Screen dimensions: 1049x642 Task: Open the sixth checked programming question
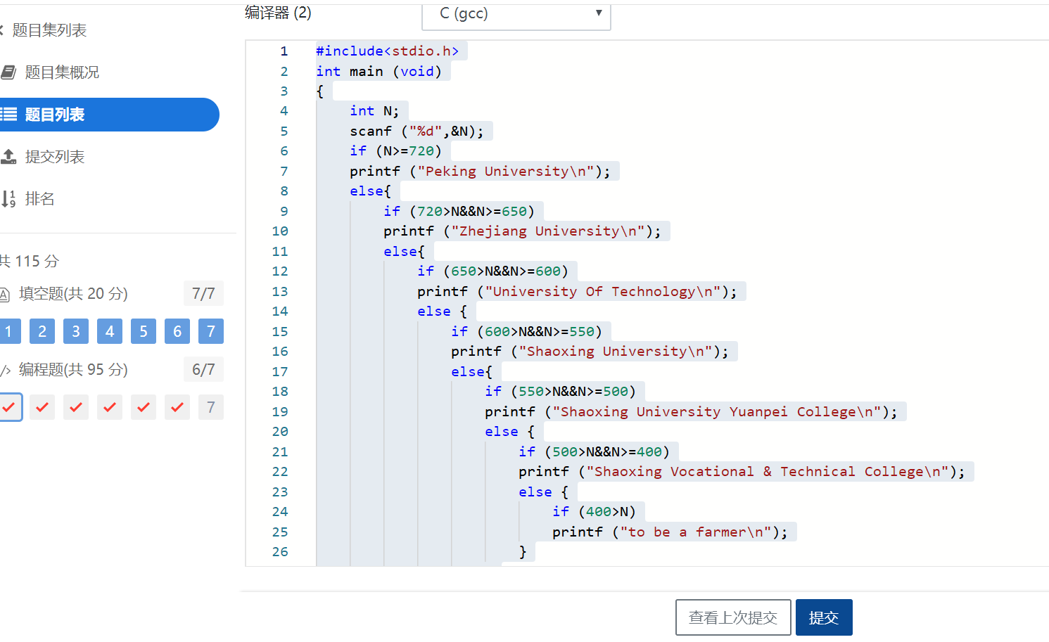click(x=177, y=407)
